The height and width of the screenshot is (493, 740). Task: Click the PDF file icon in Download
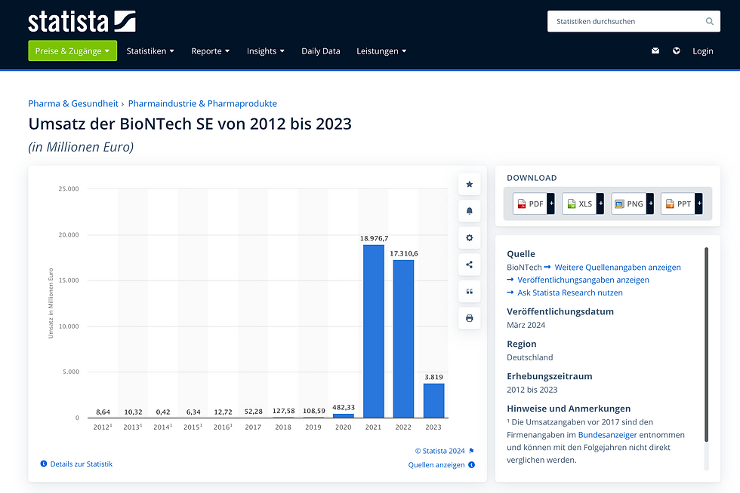click(522, 204)
